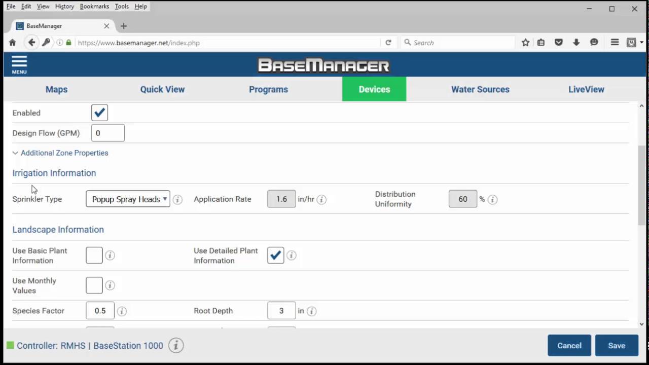
Task: Collapse Additional Zone Properties section
Action: point(60,153)
